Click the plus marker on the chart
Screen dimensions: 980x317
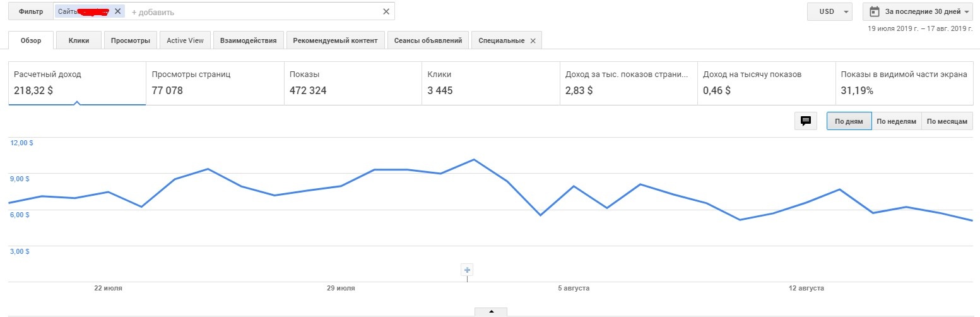click(468, 270)
